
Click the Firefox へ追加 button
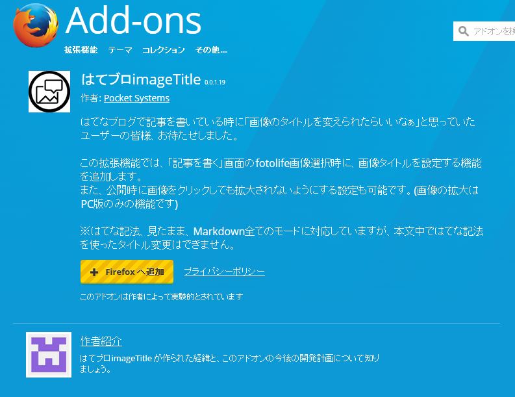point(127,272)
